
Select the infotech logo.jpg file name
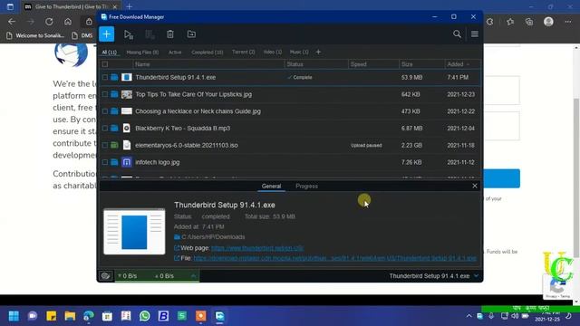click(157, 162)
